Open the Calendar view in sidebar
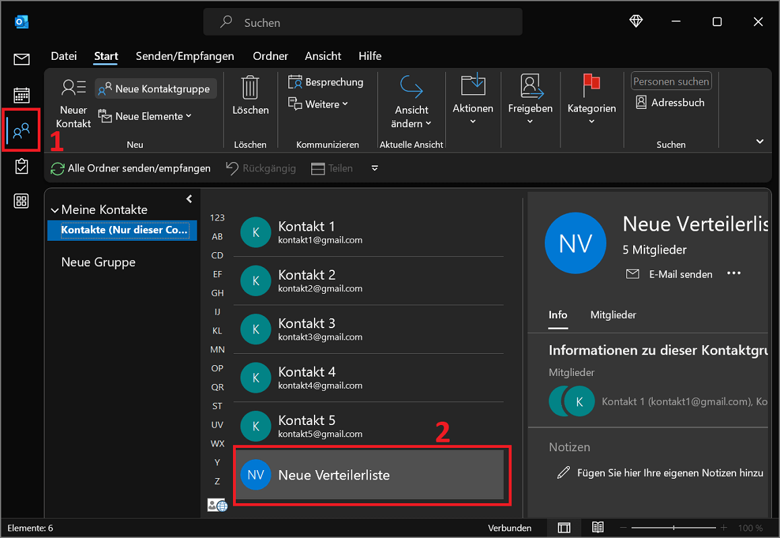 (22, 95)
